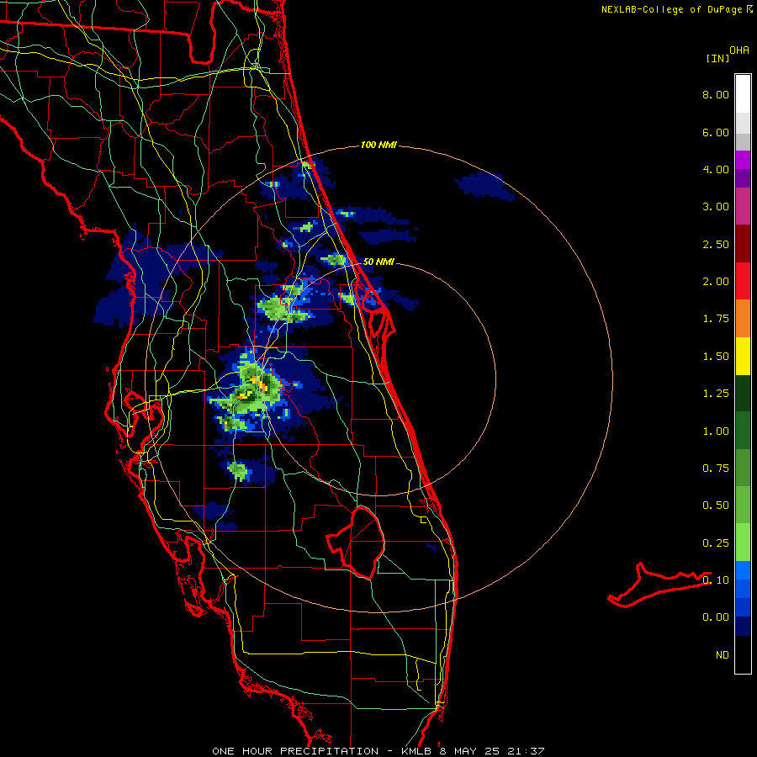Click the OHA product code label

(x=739, y=50)
